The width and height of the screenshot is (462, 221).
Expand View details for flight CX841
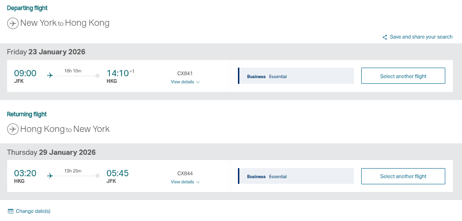(183, 82)
